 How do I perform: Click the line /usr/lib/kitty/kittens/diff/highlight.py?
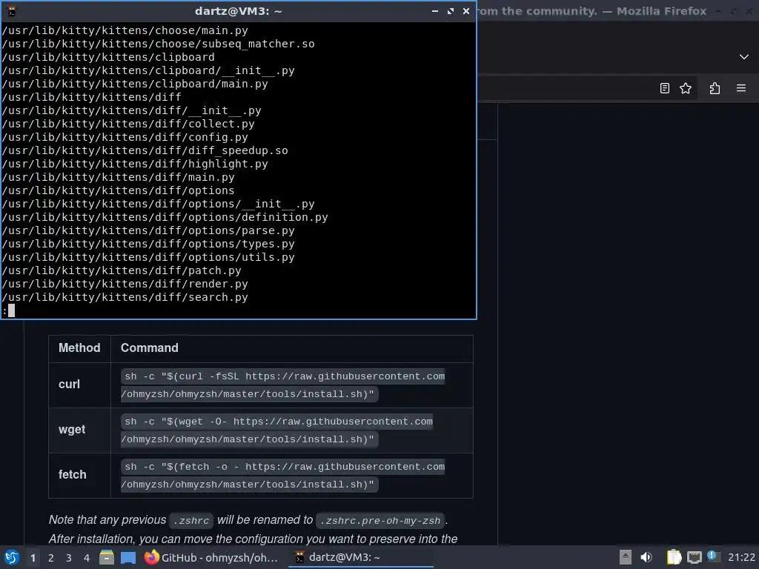tap(135, 164)
